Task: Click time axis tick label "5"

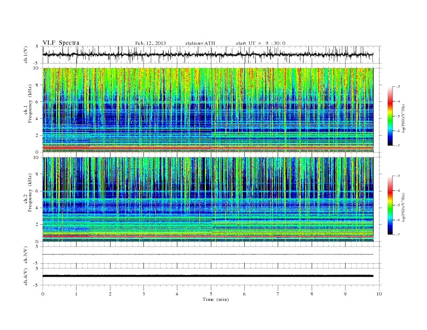Action: click(x=211, y=294)
